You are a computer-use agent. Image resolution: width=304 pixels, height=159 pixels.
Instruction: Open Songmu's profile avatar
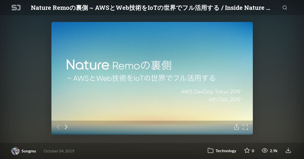coord(15,151)
